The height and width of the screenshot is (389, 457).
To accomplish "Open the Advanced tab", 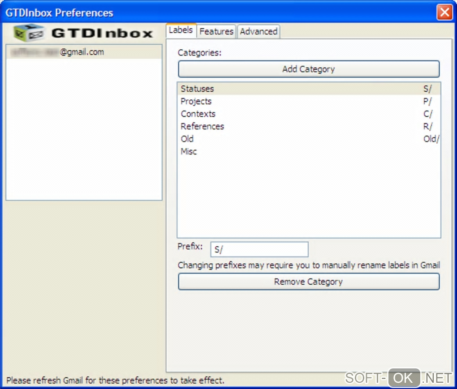I will tap(259, 31).
